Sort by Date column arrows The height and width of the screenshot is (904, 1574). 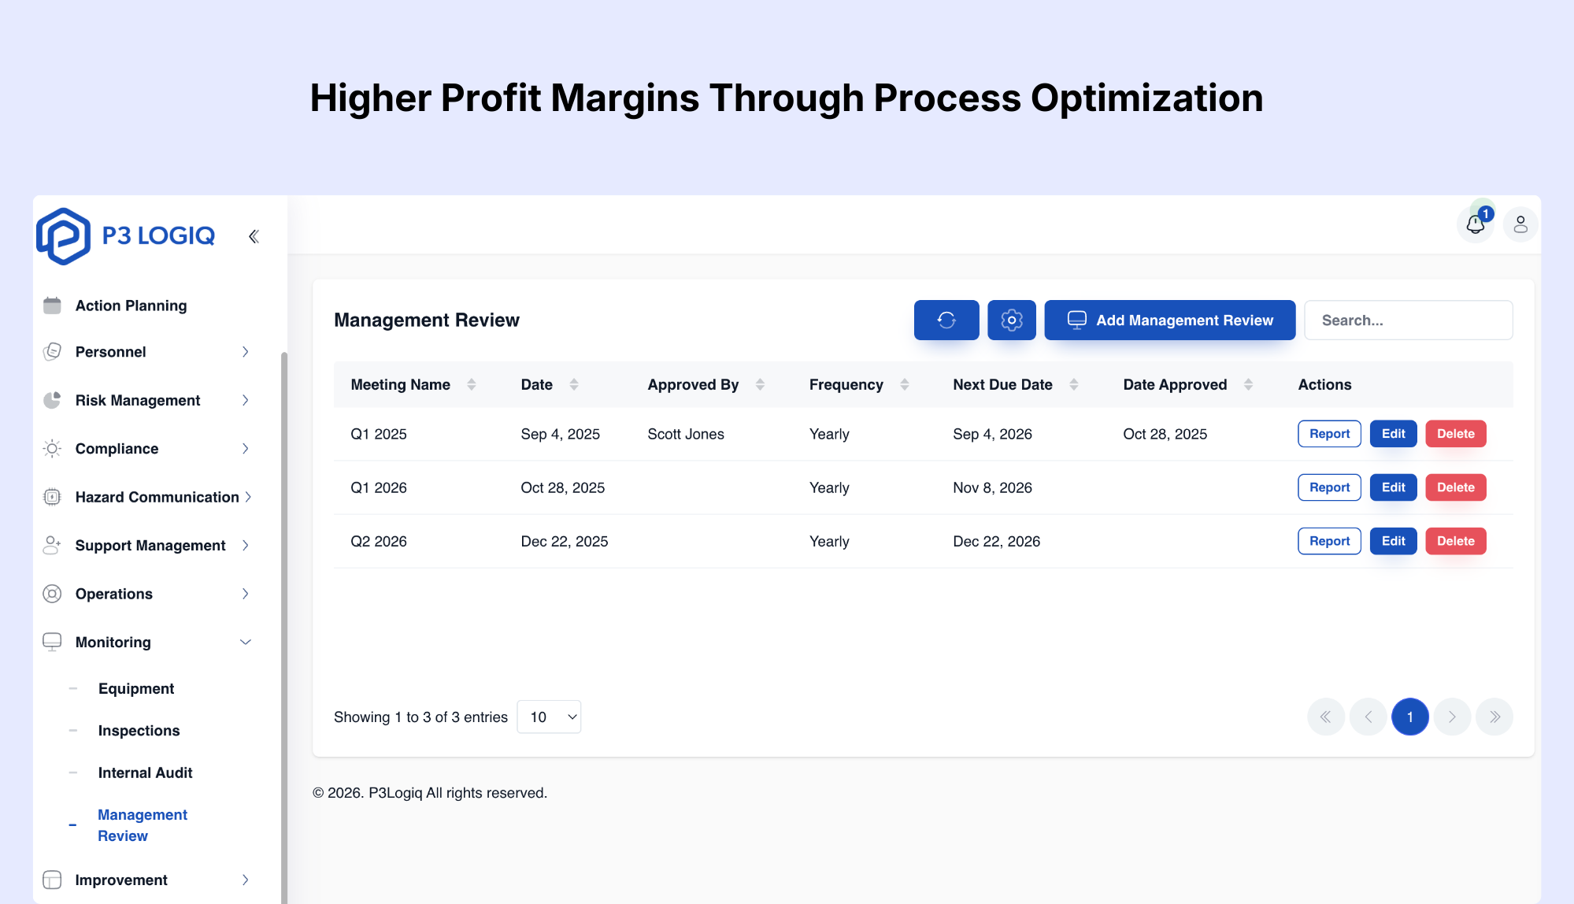pyautogui.click(x=574, y=384)
